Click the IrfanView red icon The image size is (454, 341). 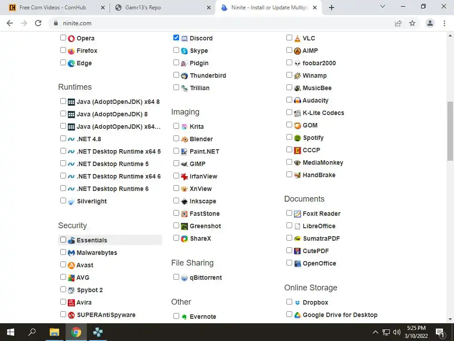point(184,176)
